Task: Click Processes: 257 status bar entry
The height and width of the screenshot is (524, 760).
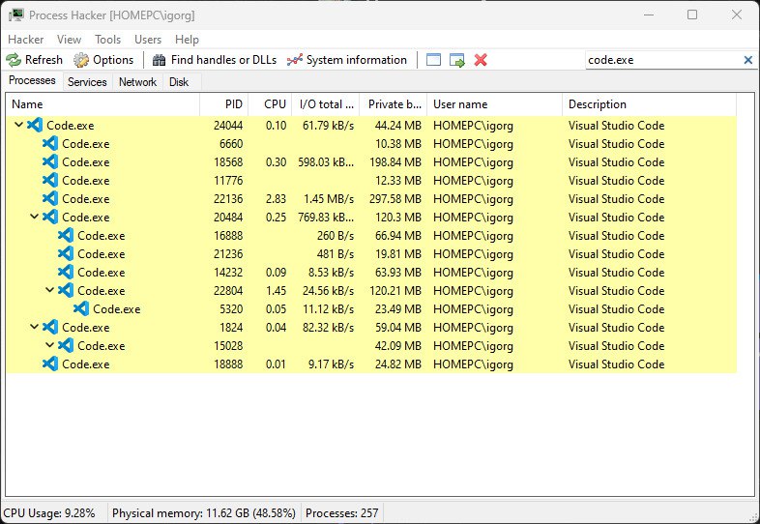Action: (341, 512)
